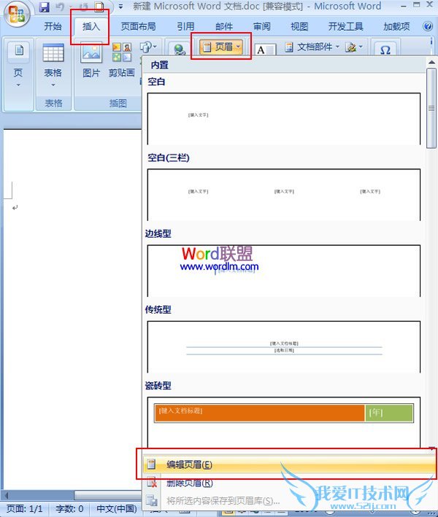Viewport: 438px width, 517px height.
Task: Open the 页面布局 tab
Action: click(x=138, y=26)
